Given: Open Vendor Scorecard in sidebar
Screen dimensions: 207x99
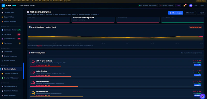Looking at the screenshot, I should point(11,95).
